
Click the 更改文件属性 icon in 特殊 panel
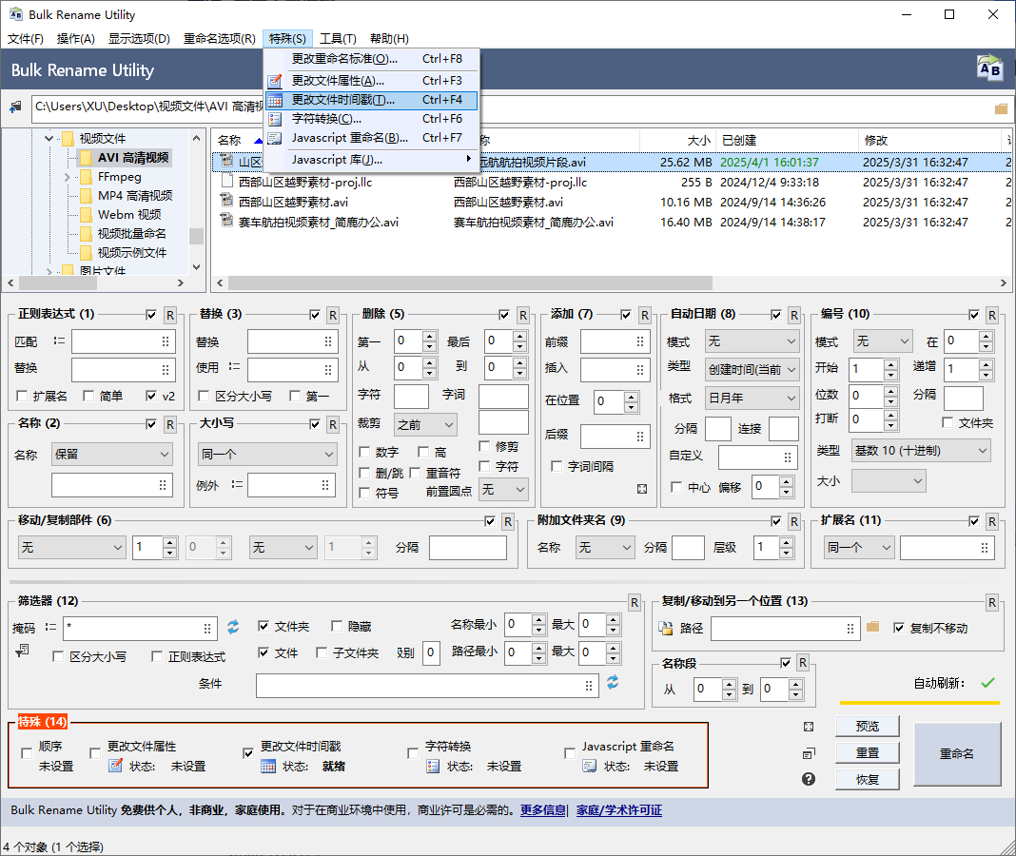pos(115,766)
